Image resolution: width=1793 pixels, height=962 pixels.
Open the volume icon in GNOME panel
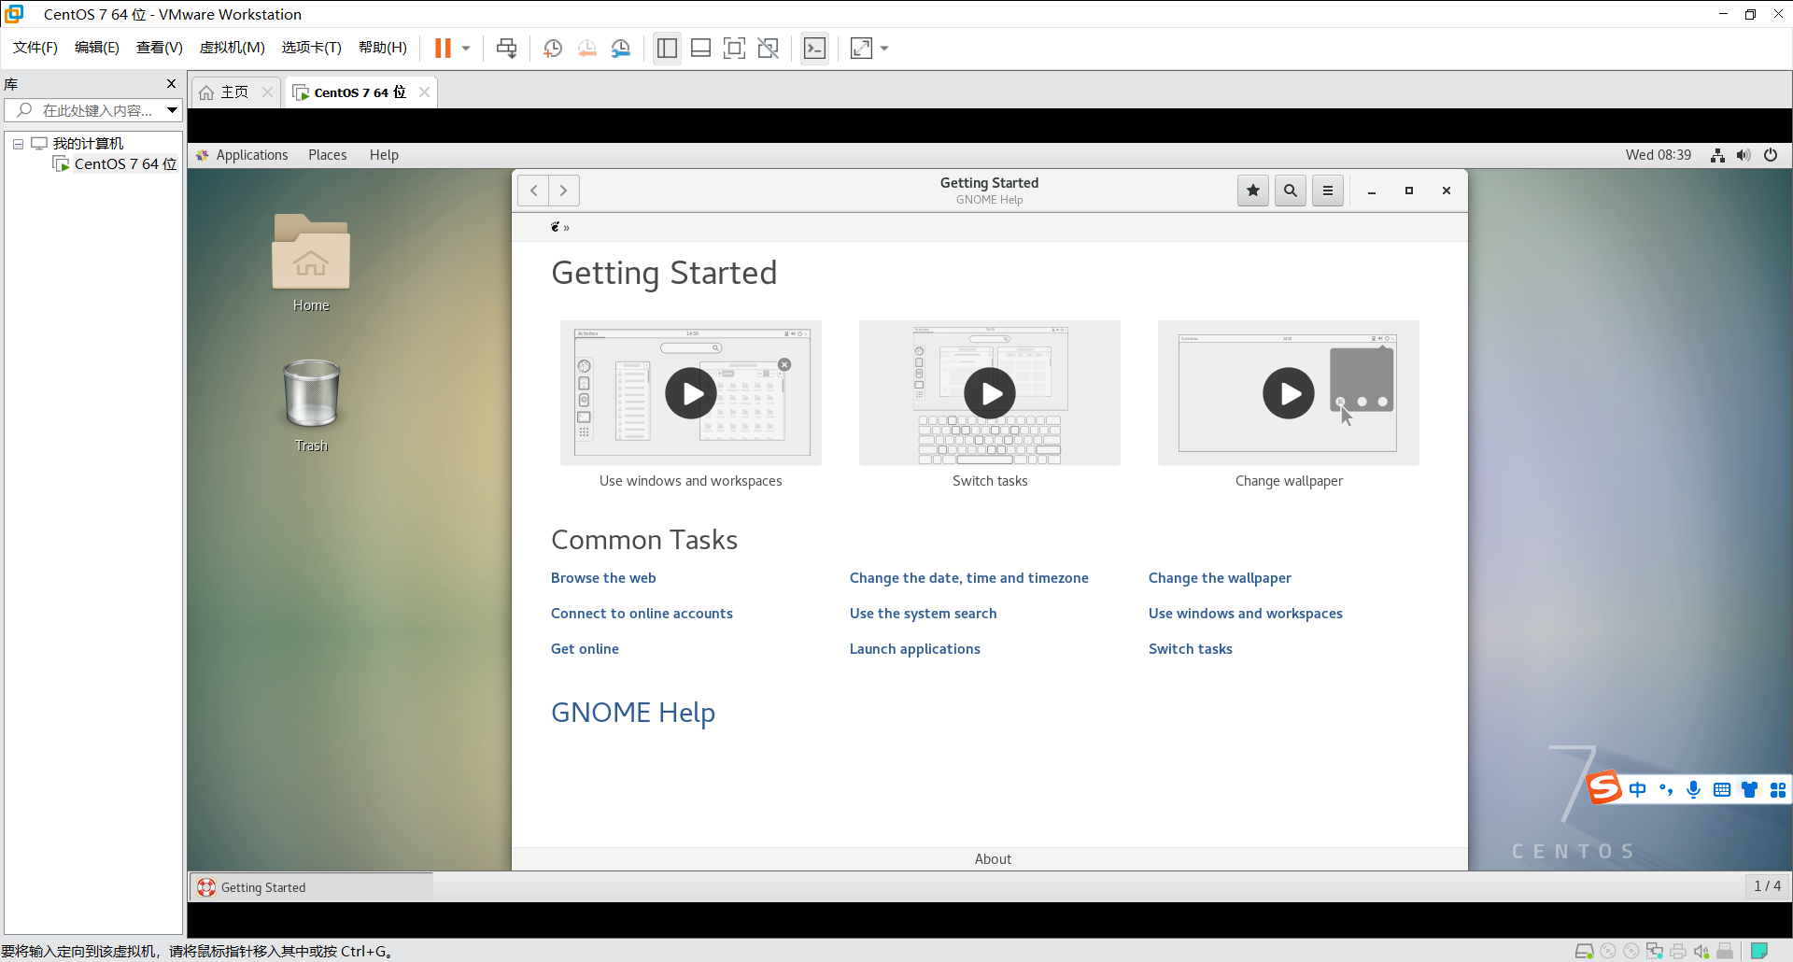1744,155
